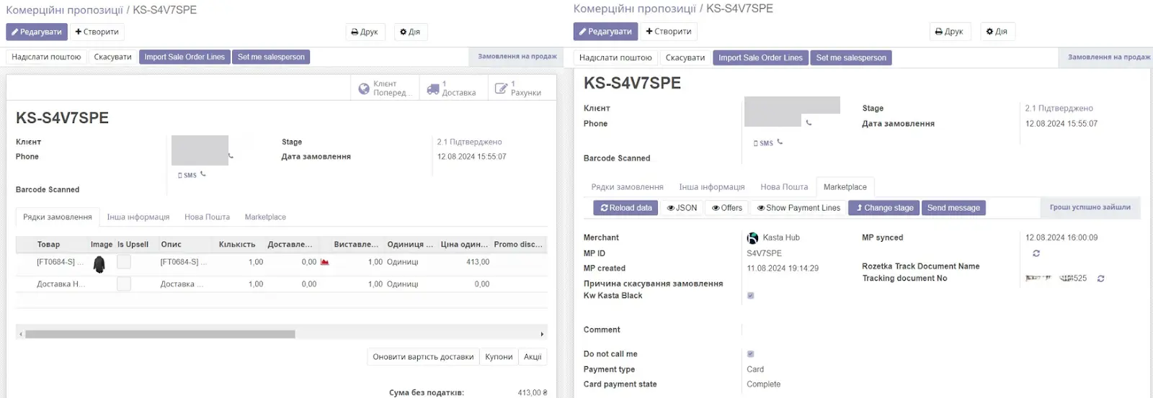The width and height of the screenshot is (1153, 398).
Task: Click Скасувати in right window
Action: [685, 58]
